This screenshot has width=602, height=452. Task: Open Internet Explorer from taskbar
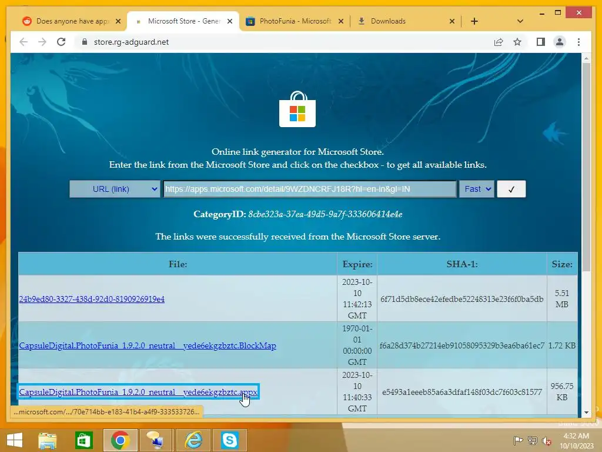click(193, 440)
